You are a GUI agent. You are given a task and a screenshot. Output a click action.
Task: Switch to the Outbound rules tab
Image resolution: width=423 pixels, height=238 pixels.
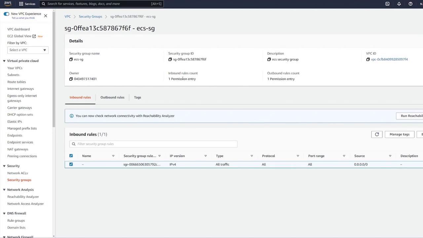[112, 98]
